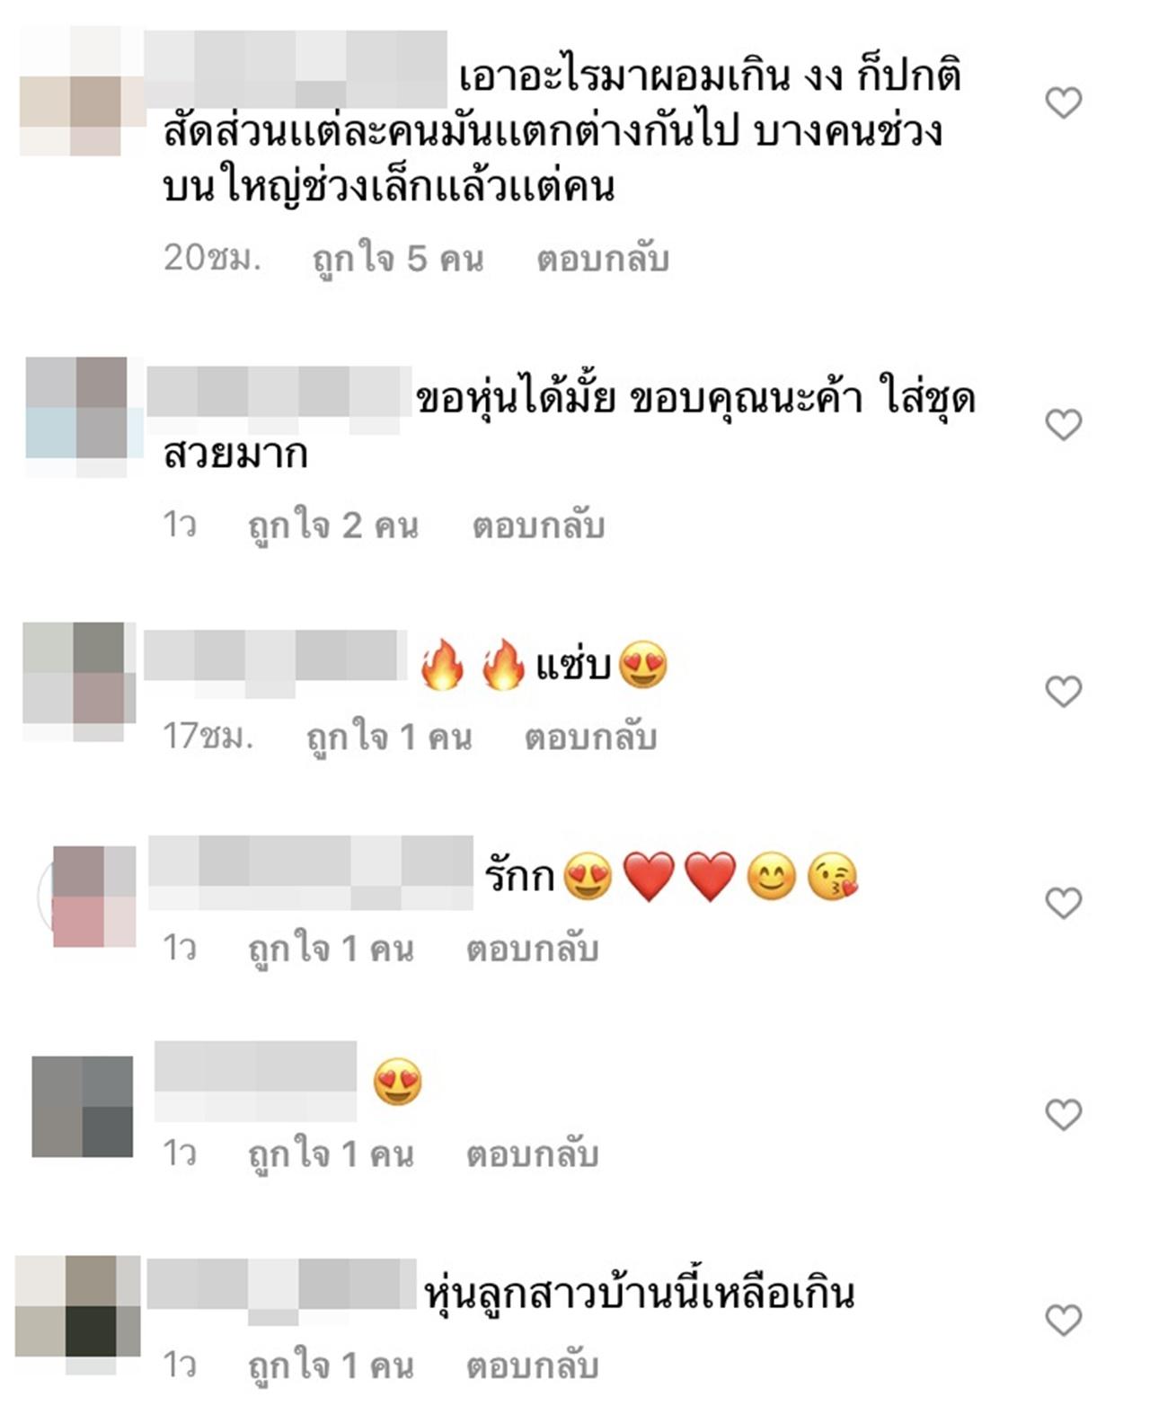Heart the หุ่นลูกสาวบ้านนี้เหลือเกิน comment
The height and width of the screenshot is (1423, 1150).
1064,1321
